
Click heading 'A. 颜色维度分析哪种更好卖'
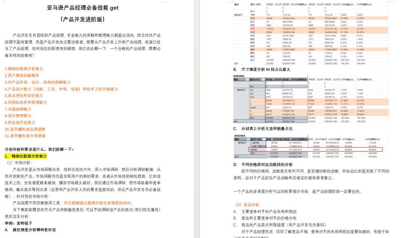tap(30, 230)
